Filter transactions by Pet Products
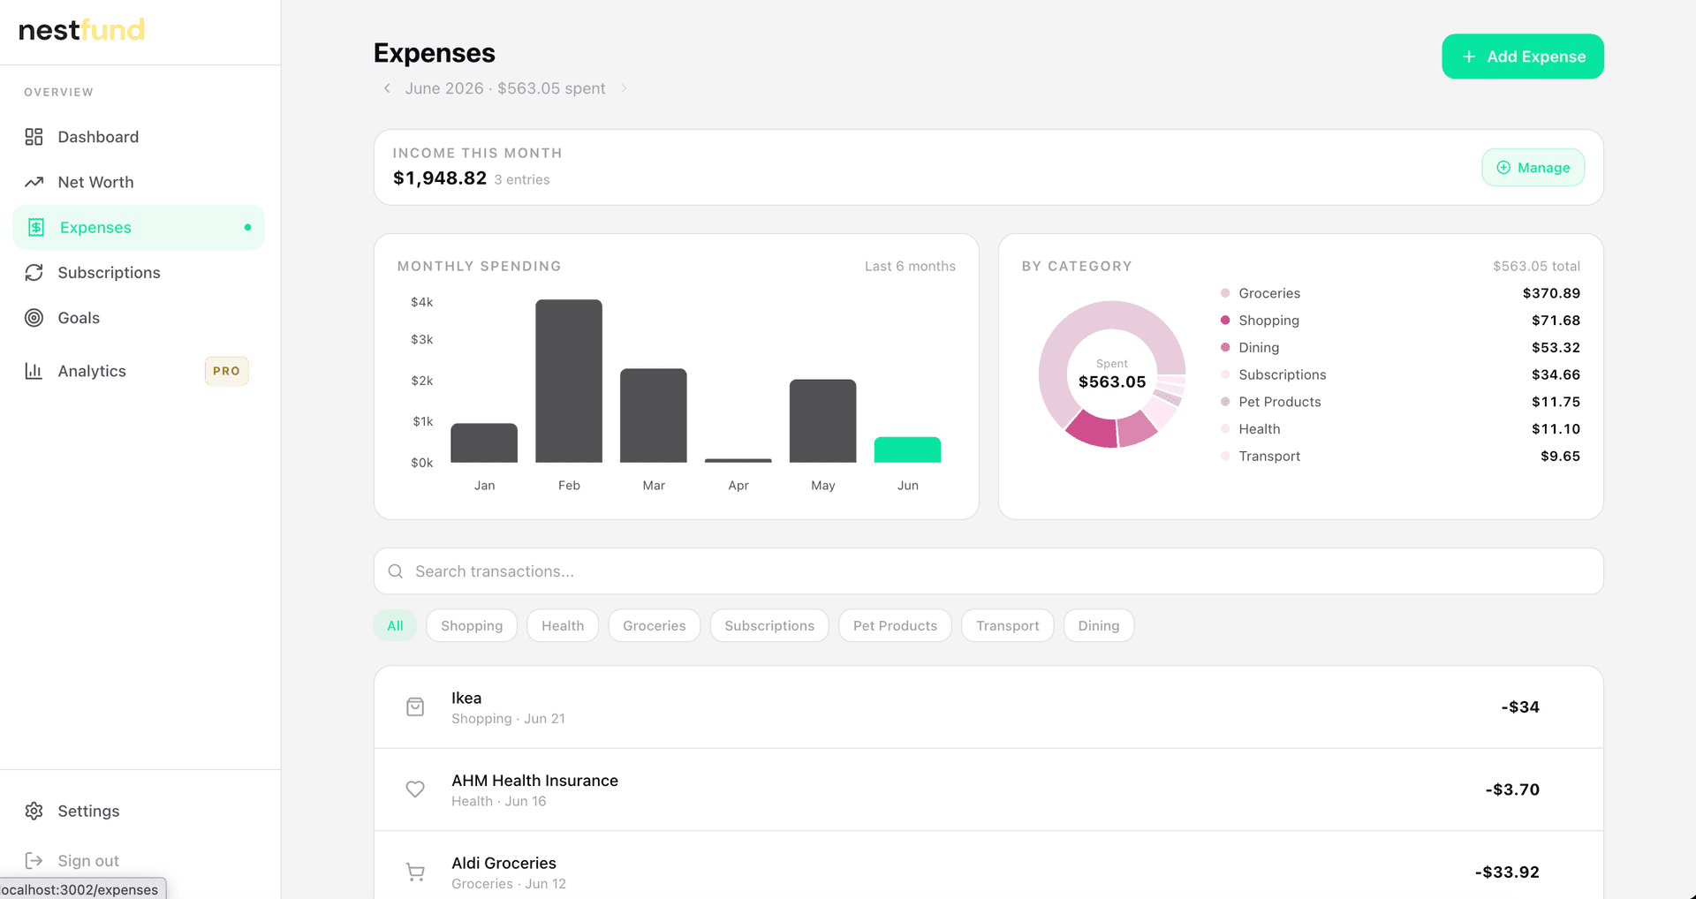The image size is (1696, 899). pyautogui.click(x=895, y=625)
